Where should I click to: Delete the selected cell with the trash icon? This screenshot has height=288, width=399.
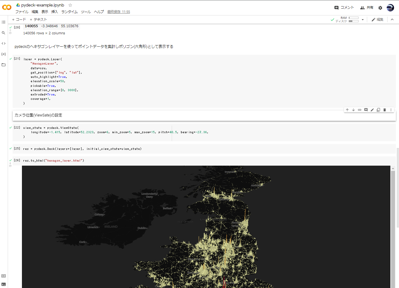[384, 110]
